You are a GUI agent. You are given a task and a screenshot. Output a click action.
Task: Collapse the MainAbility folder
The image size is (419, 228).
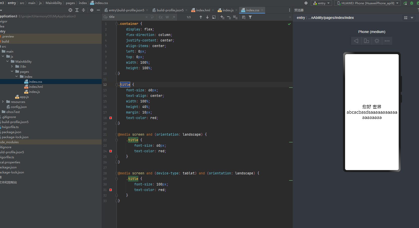[x=8, y=61]
